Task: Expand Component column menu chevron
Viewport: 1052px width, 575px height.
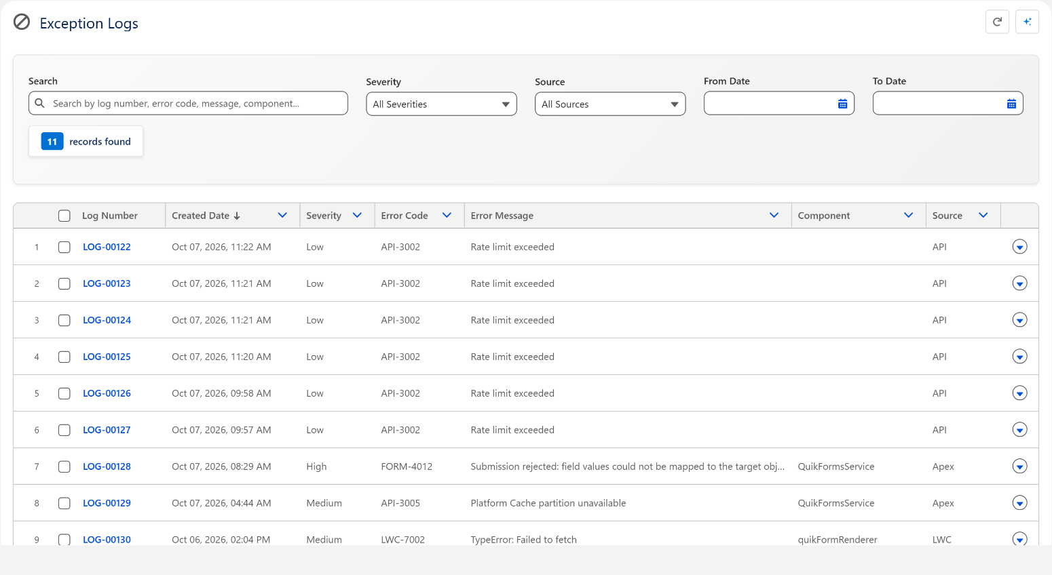Action: [908, 215]
